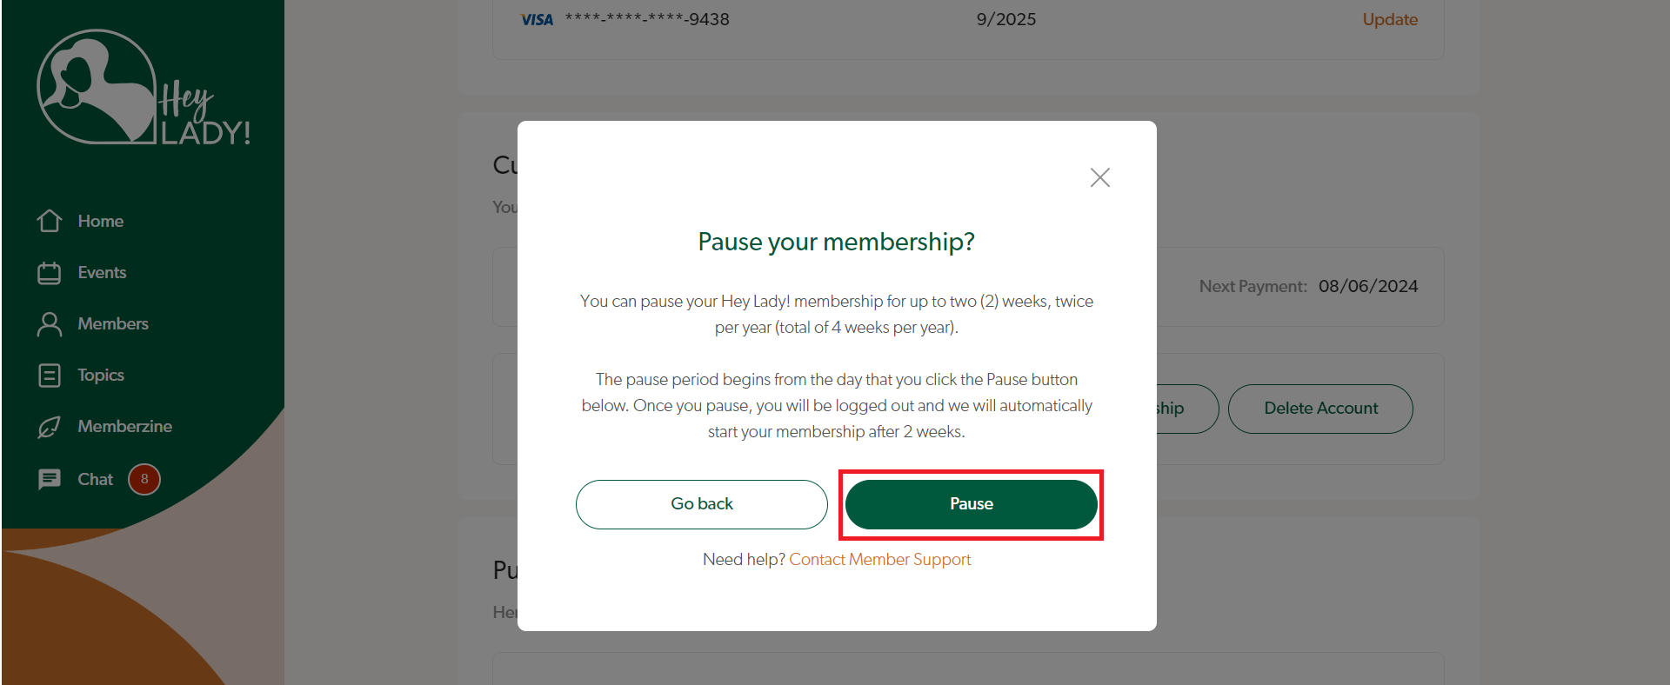Click the chat unread count badge
Image resolution: width=1670 pixels, height=685 pixels.
coord(144,479)
